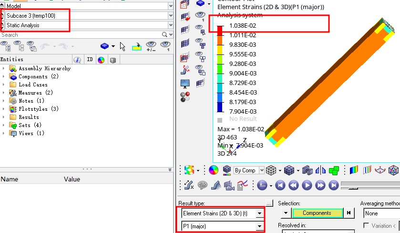Click the monitor display icon
Viewport: 400px width, 233px height.
[185, 84]
